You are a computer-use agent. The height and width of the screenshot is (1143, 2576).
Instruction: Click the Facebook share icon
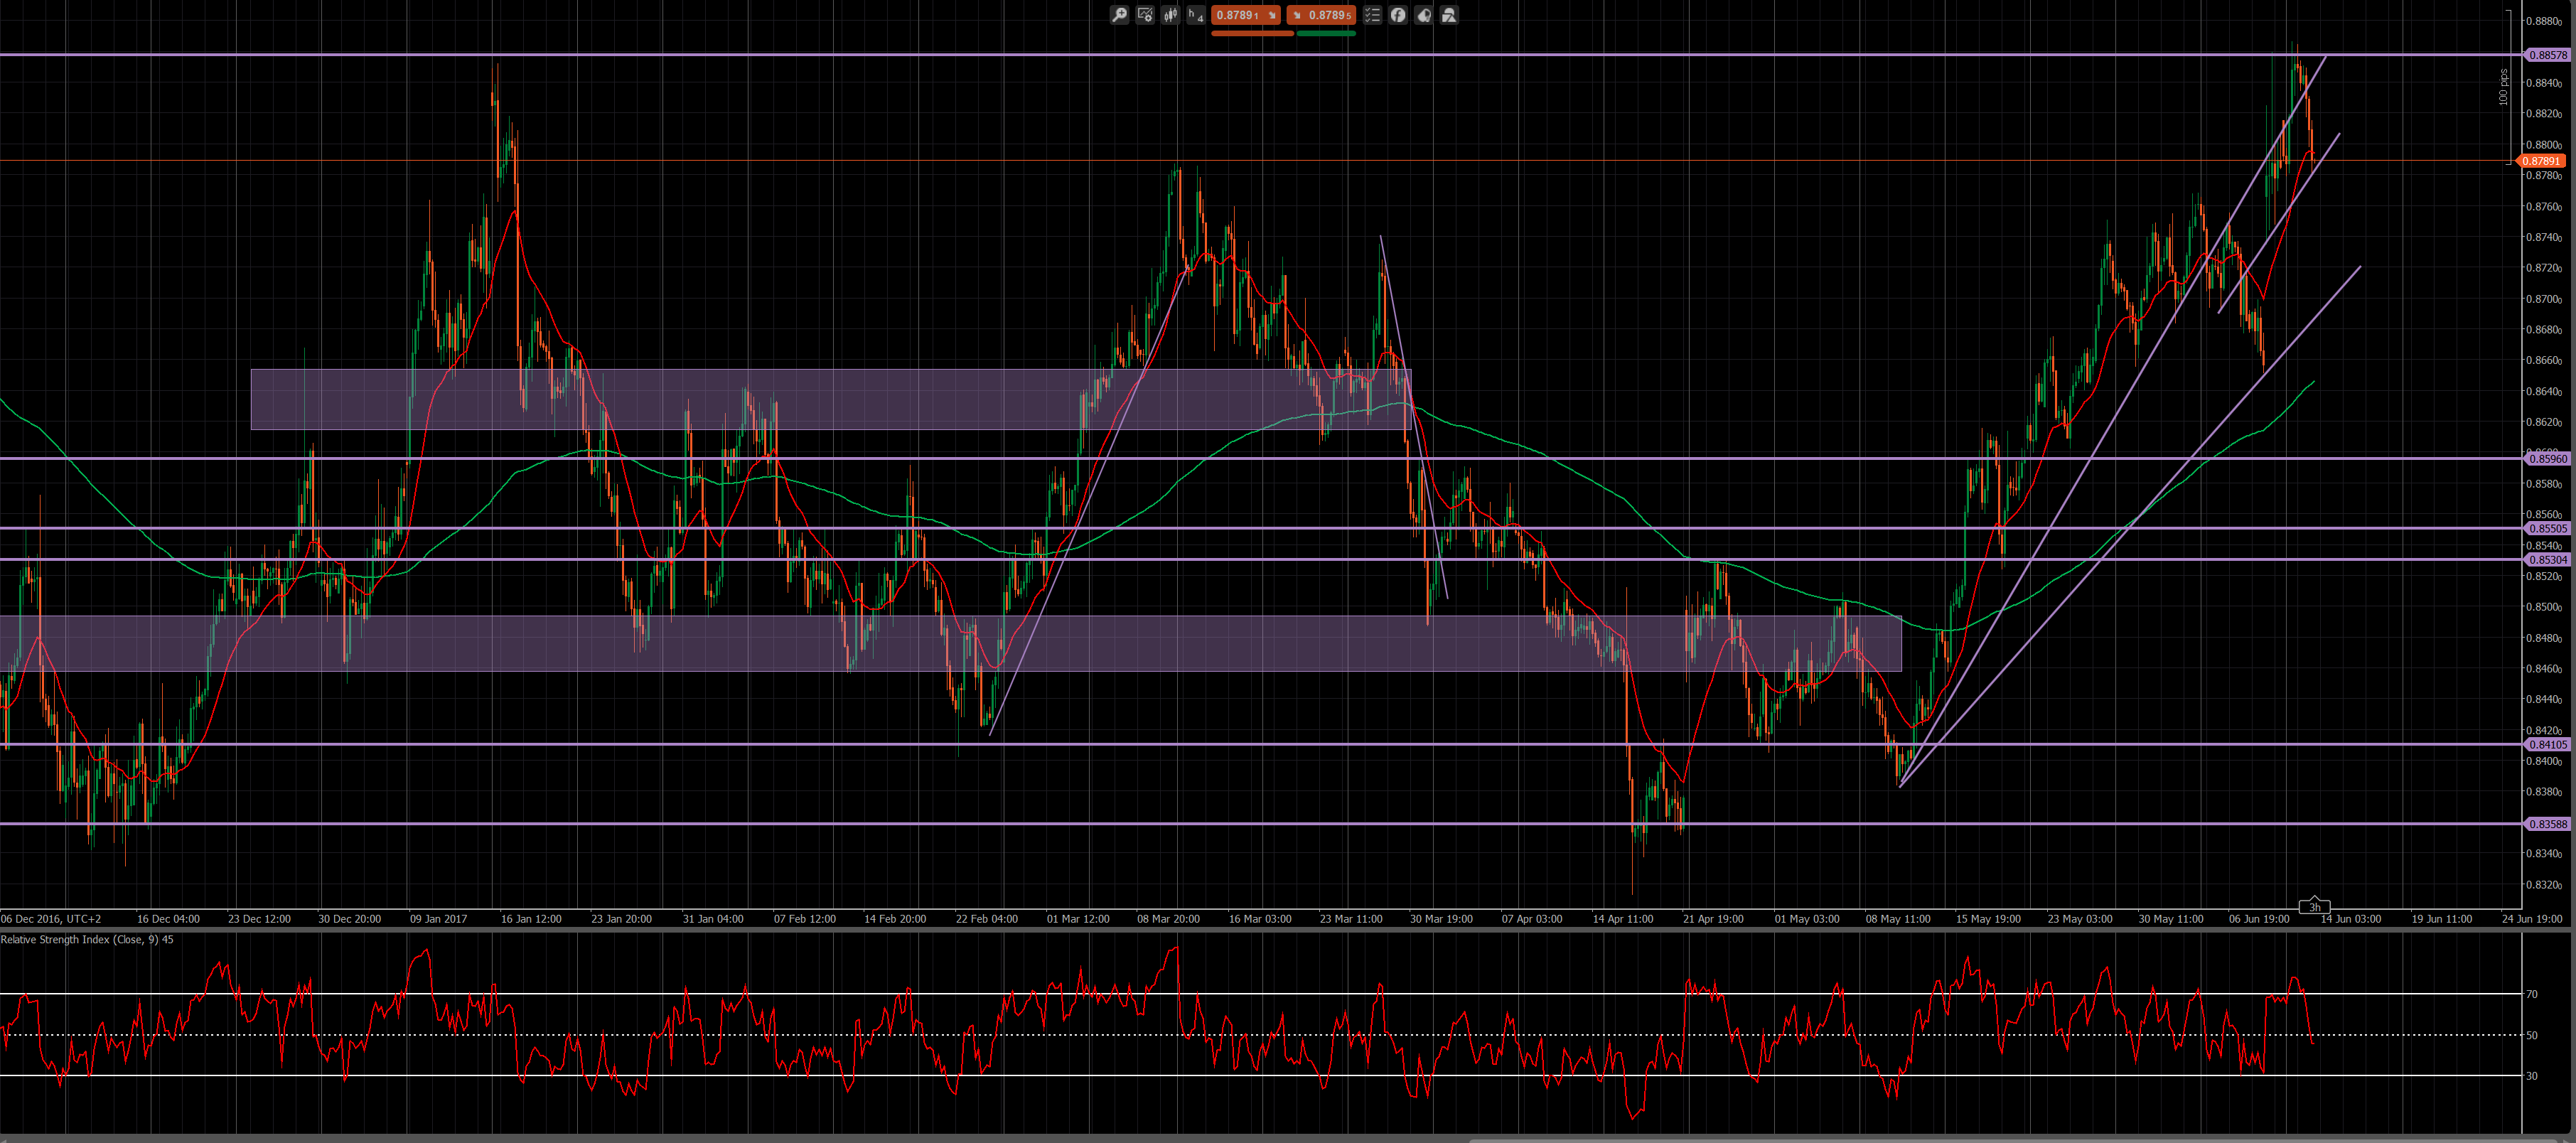point(1398,15)
